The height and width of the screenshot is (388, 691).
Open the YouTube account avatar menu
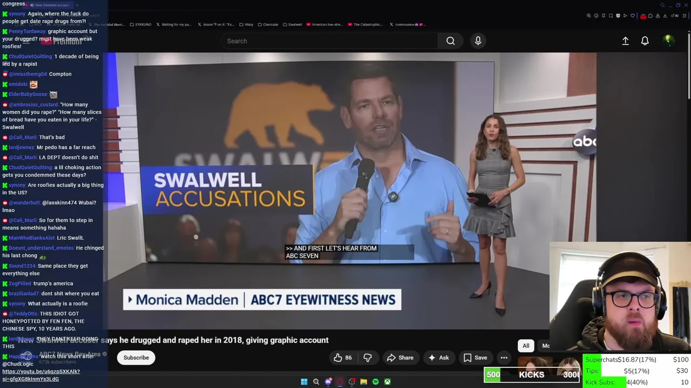pyautogui.click(x=668, y=40)
